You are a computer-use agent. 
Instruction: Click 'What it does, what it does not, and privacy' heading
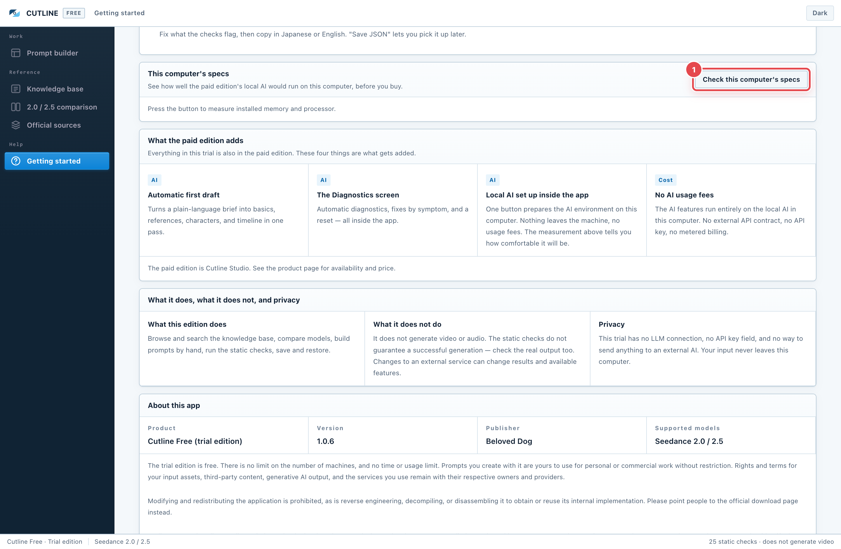point(224,300)
